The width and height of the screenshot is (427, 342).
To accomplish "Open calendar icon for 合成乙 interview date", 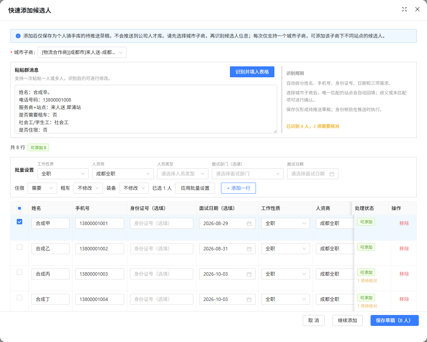I will coord(249,249).
